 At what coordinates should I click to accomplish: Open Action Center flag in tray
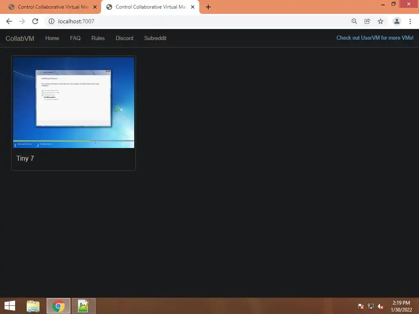click(361, 306)
